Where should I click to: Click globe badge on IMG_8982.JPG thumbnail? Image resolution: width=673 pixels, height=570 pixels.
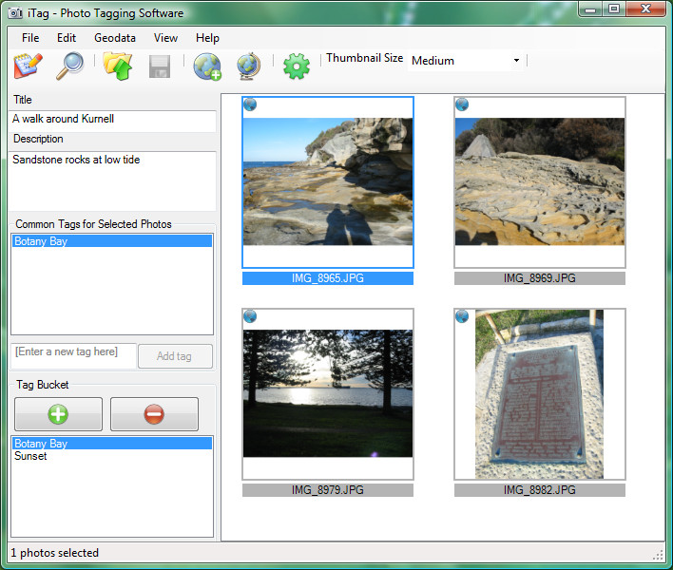462,316
